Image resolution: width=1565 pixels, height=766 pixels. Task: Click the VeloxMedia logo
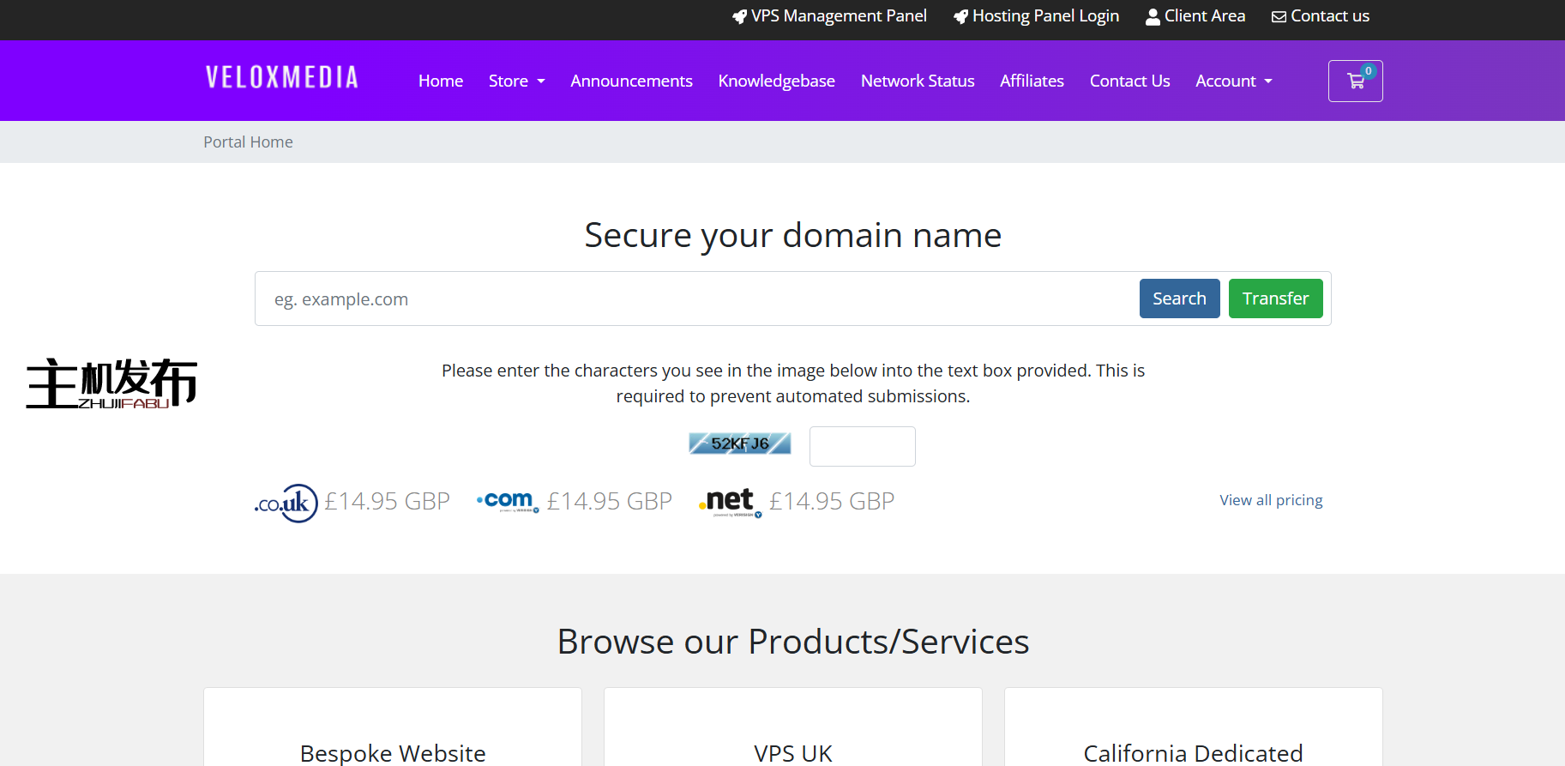282,78
